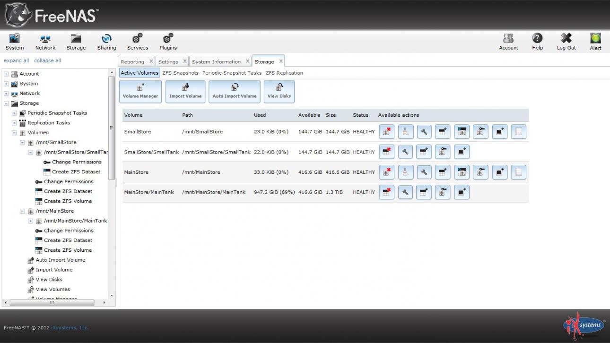Click the Log Out icon
Image resolution: width=610 pixels, height=343 pixels.
point(566,42)
